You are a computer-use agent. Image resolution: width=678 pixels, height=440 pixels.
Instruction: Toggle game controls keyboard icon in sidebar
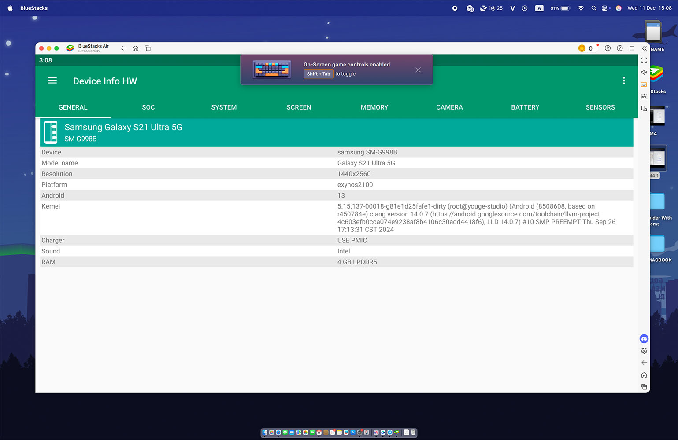point(644,84)
